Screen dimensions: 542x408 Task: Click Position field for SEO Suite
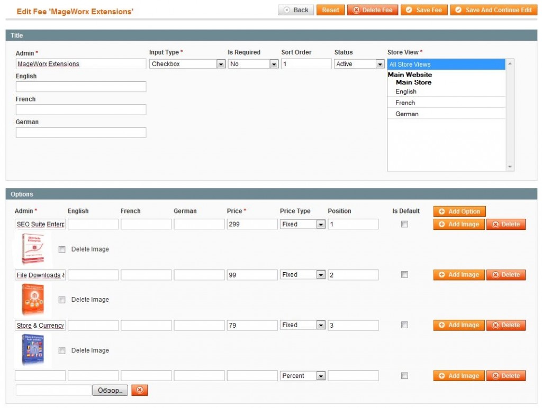point(353,224)
